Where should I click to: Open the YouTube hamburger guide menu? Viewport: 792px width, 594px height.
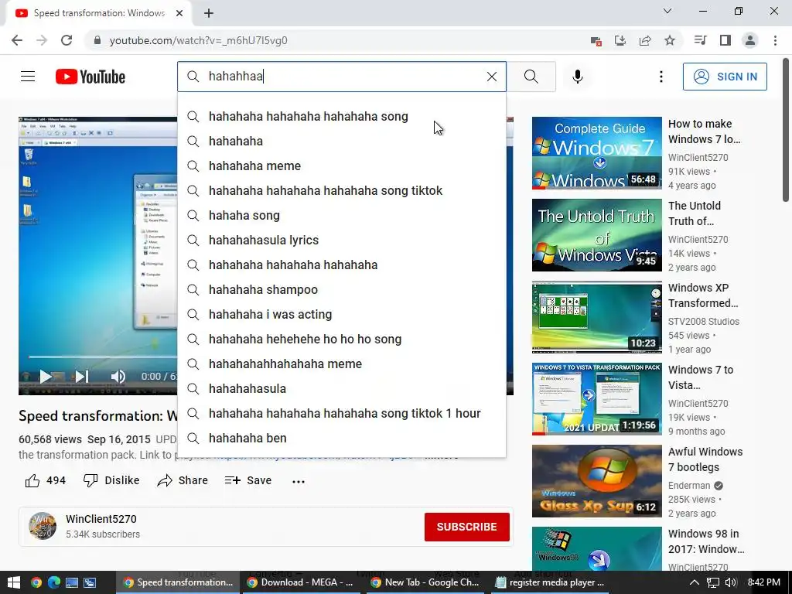point(28,77)
